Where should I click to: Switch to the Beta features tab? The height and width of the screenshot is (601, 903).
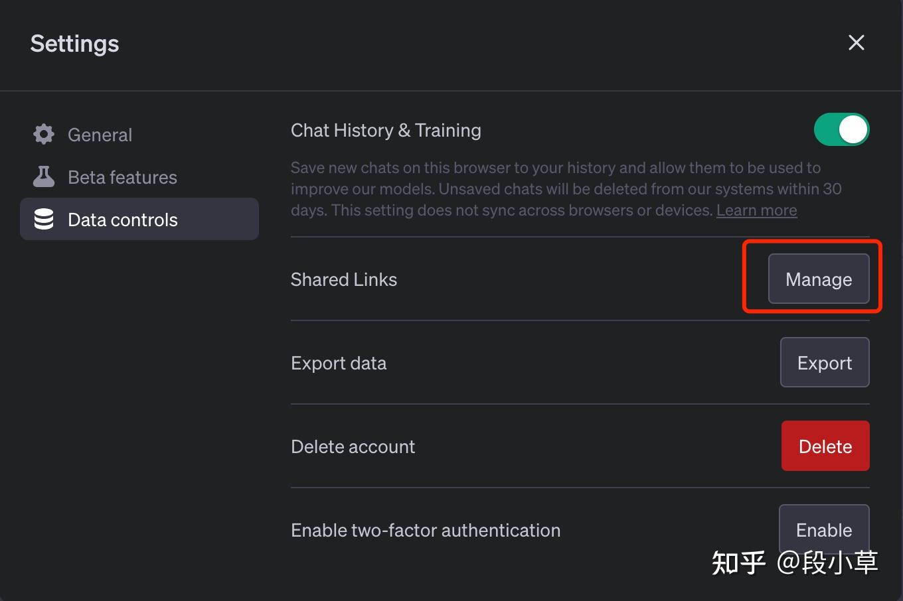point(122,177)
